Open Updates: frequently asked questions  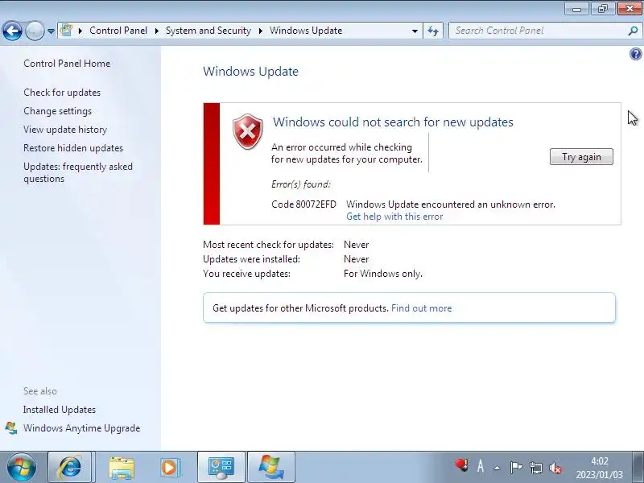(x=78, y=172)
